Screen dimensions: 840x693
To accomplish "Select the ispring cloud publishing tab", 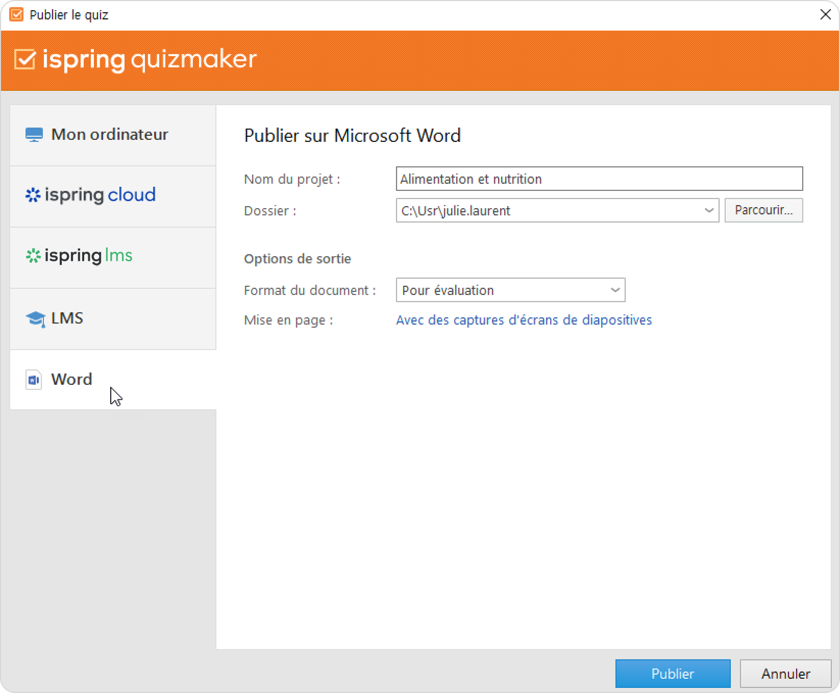I will (x=100, y=195).
